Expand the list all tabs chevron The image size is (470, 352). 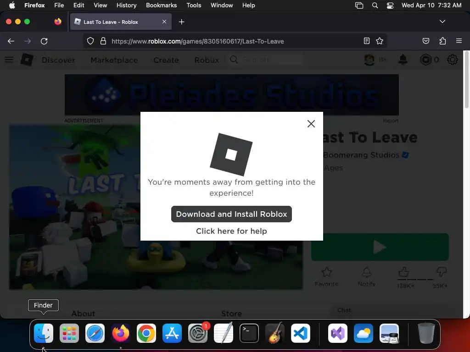pyautogui.click(x=442, y=22)
